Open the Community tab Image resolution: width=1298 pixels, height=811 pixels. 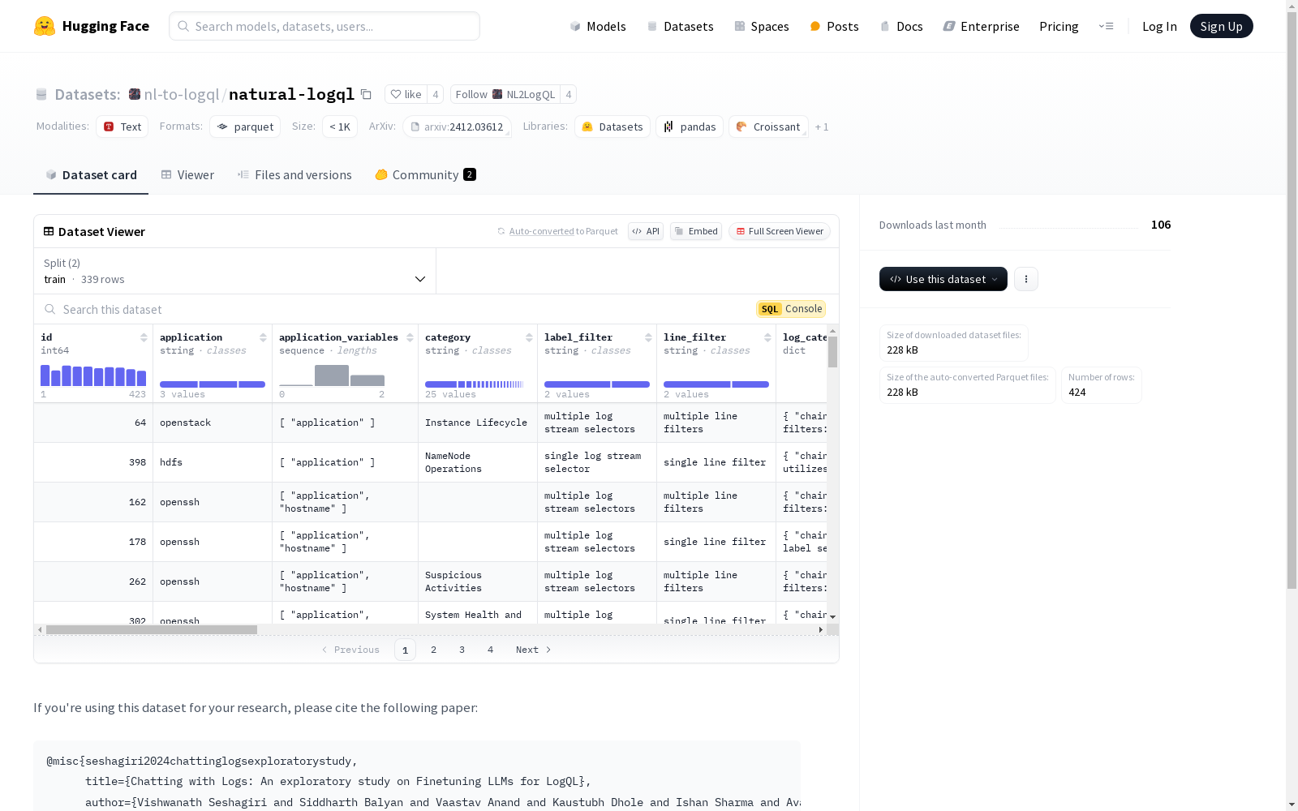pyautogui.click(x=426, y=175)
